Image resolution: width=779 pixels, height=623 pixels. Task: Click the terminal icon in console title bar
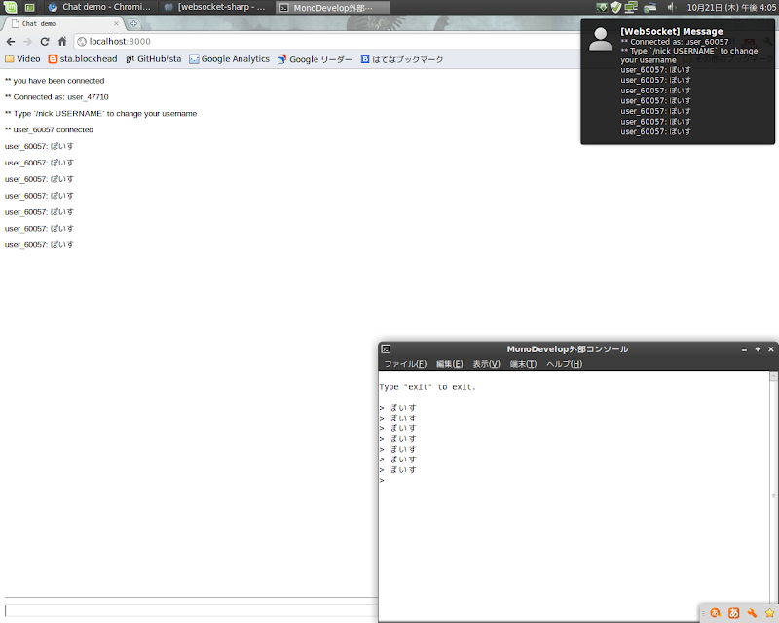coord(386,349)
